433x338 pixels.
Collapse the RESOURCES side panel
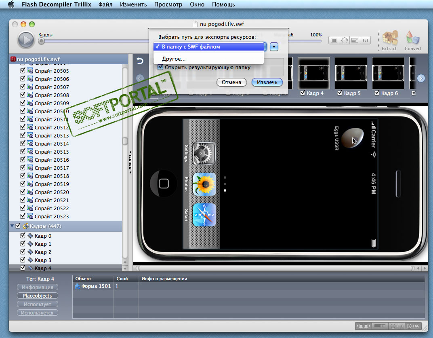(x=130, y=162)
